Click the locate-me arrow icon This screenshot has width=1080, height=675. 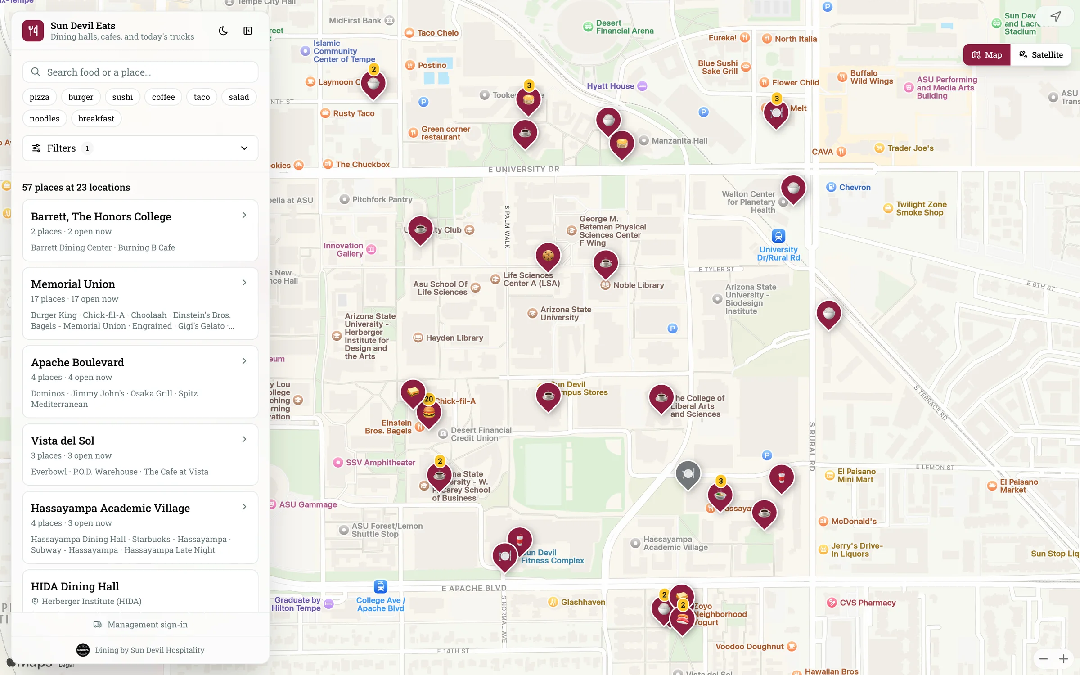[x=1056, y=17]
